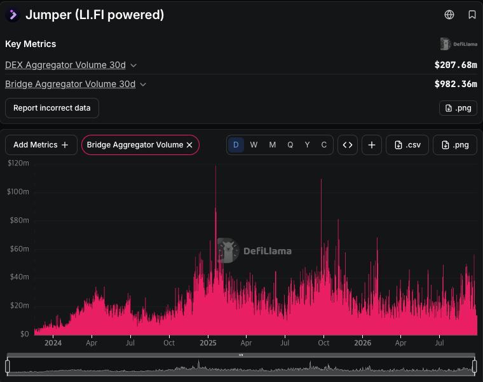Click the left range slider handle

coord(8,366)
